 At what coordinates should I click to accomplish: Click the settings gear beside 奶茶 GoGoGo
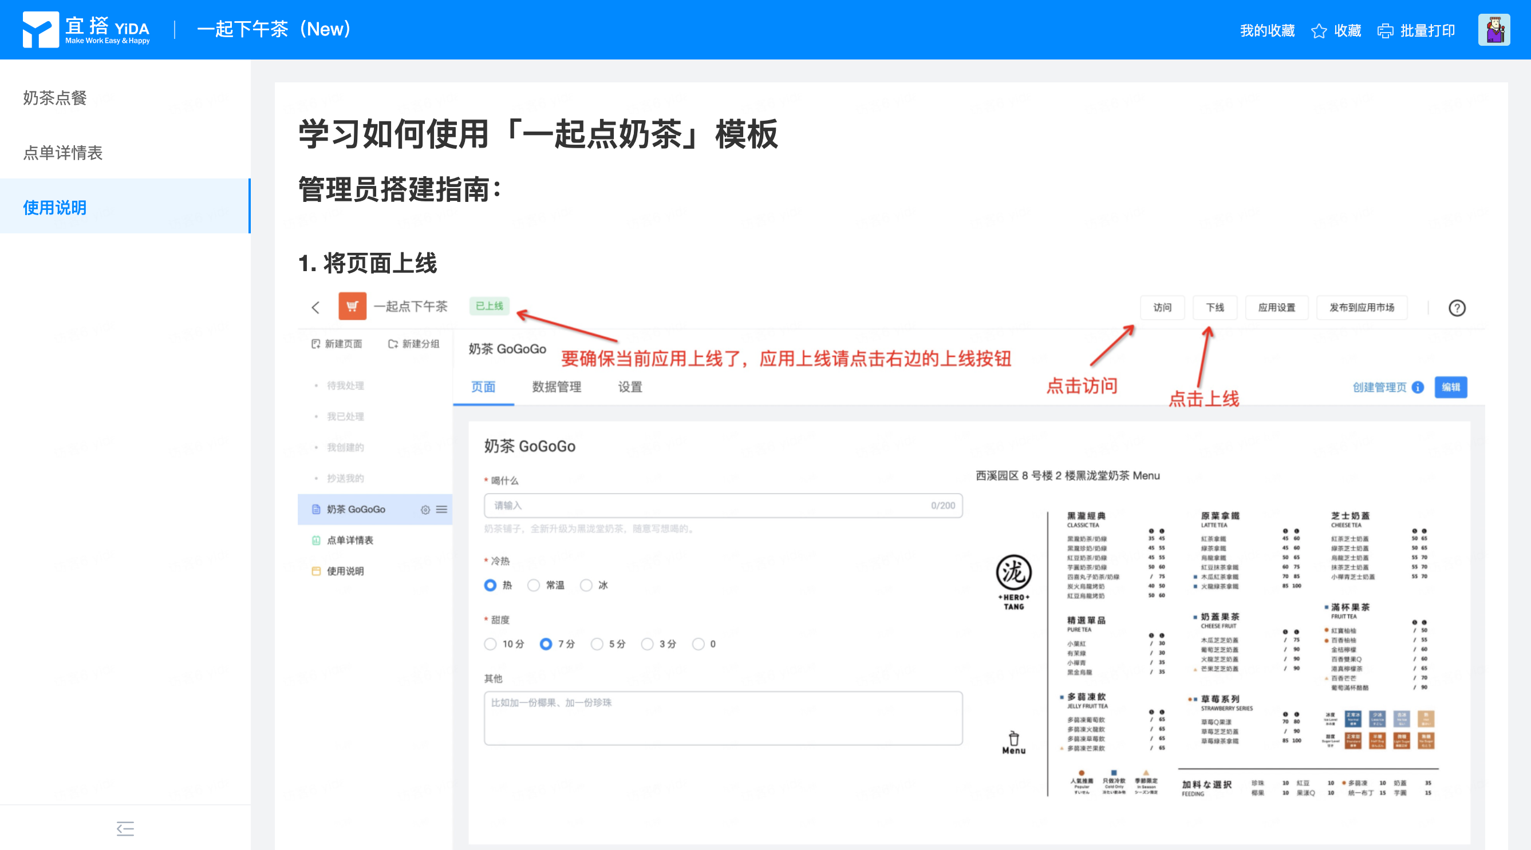425,510
